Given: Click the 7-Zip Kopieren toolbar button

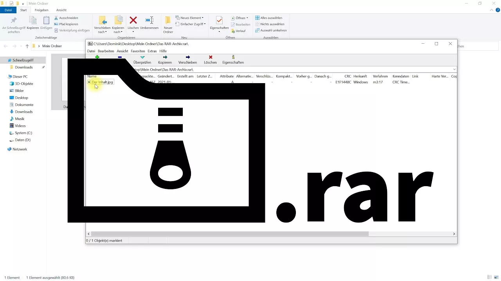Looking at the screenshot, I should pyautogui.click(x=165, y=60).
